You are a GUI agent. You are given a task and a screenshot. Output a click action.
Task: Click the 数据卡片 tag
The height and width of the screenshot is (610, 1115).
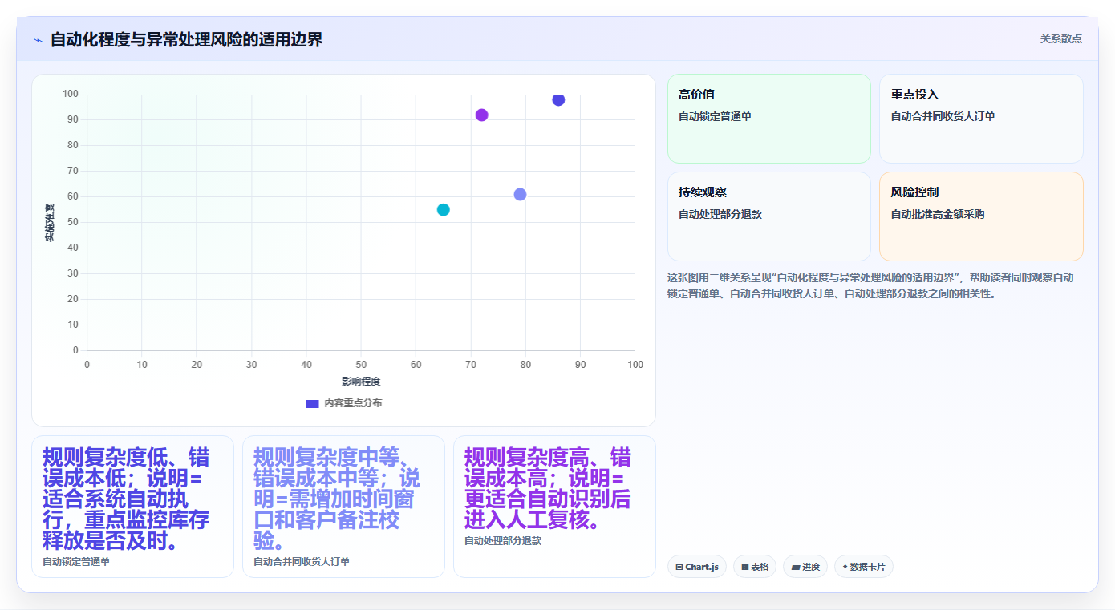pyautogui.click(x=863, y=567)
